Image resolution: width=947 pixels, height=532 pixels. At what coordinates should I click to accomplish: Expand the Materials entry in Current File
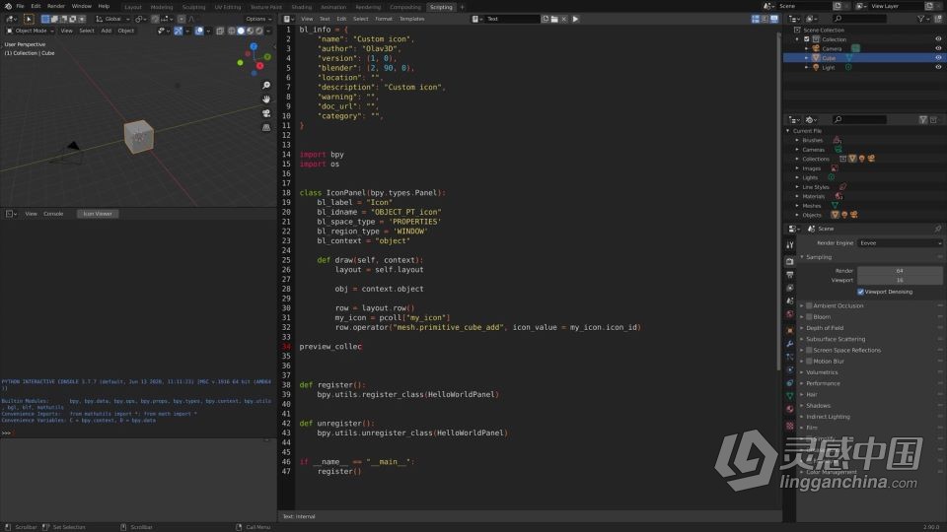coord(797,196)
